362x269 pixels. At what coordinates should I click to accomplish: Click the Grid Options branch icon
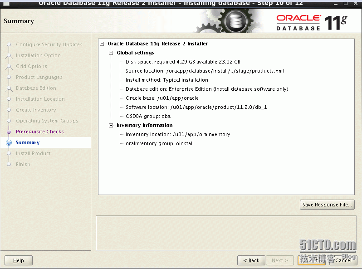click(x=9, y=67)
